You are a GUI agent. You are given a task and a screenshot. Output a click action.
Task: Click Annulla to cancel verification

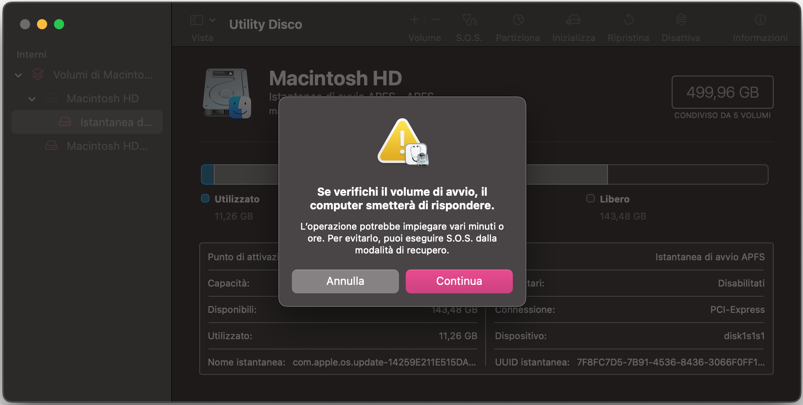(x=345, y=281)
